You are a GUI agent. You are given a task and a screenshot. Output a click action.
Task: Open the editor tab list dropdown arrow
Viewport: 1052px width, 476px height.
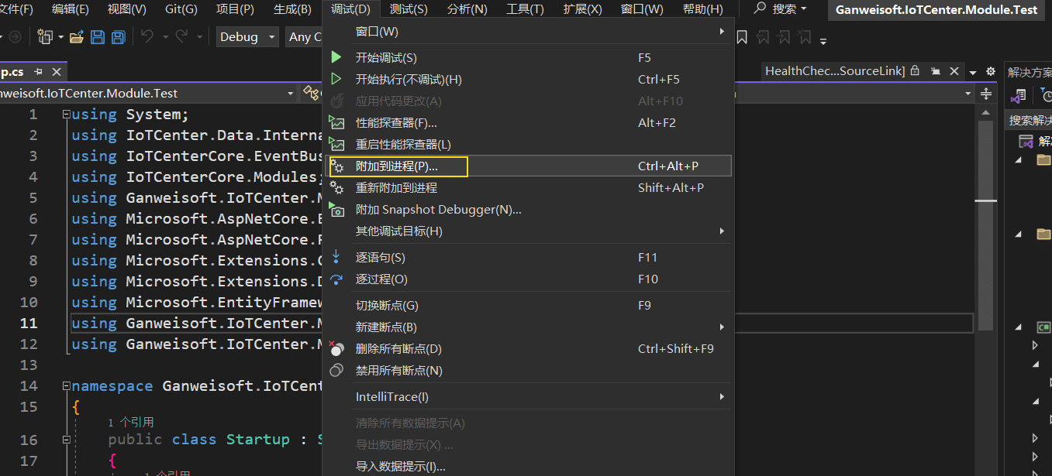[972, 72]
